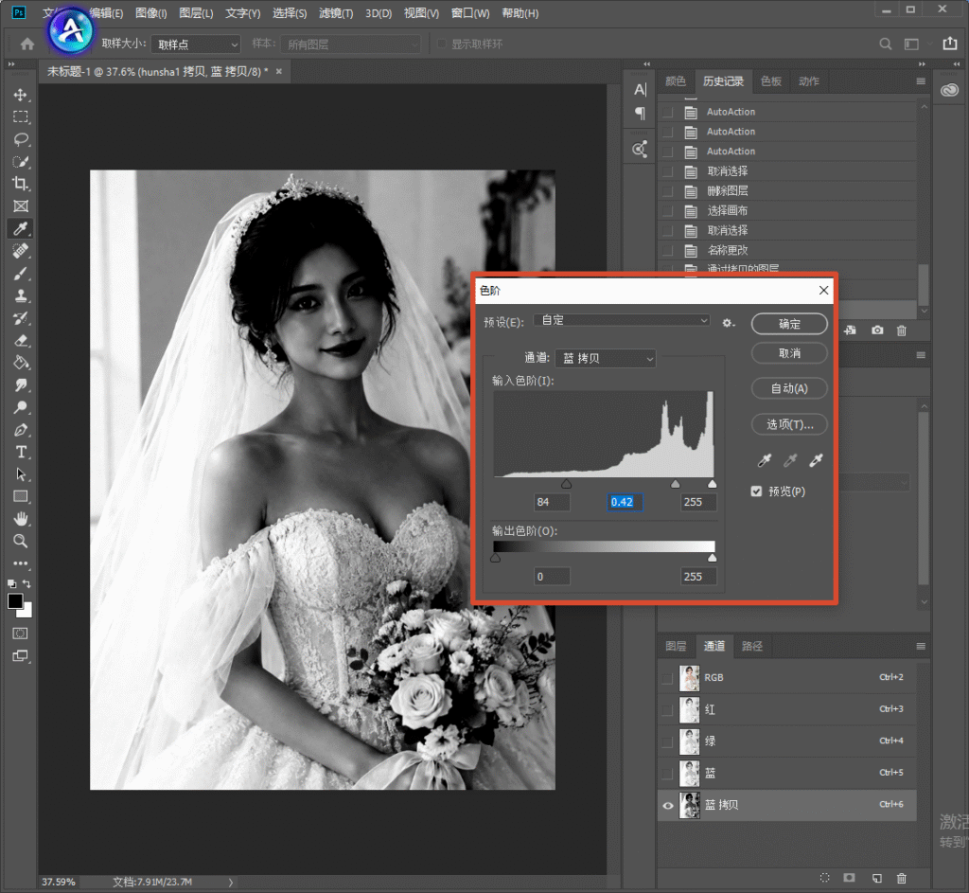Select the Rectangle shape tool
969x893 pixels.
(x=21, y=496)
